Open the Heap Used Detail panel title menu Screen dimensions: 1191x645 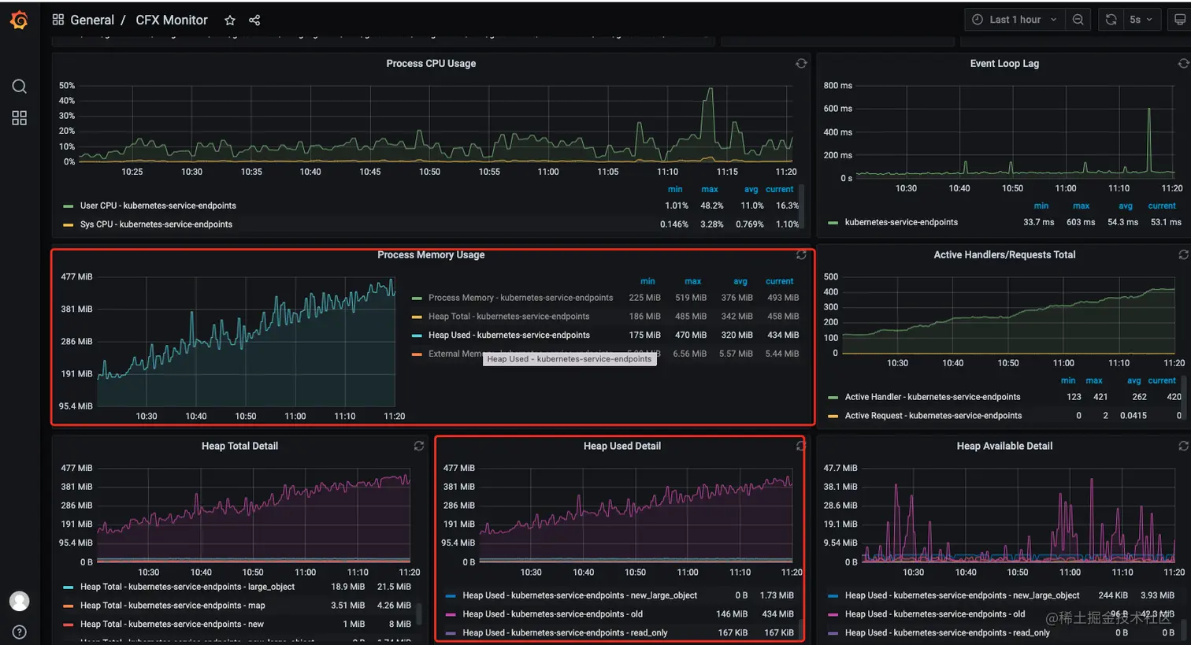click(622, 447)
